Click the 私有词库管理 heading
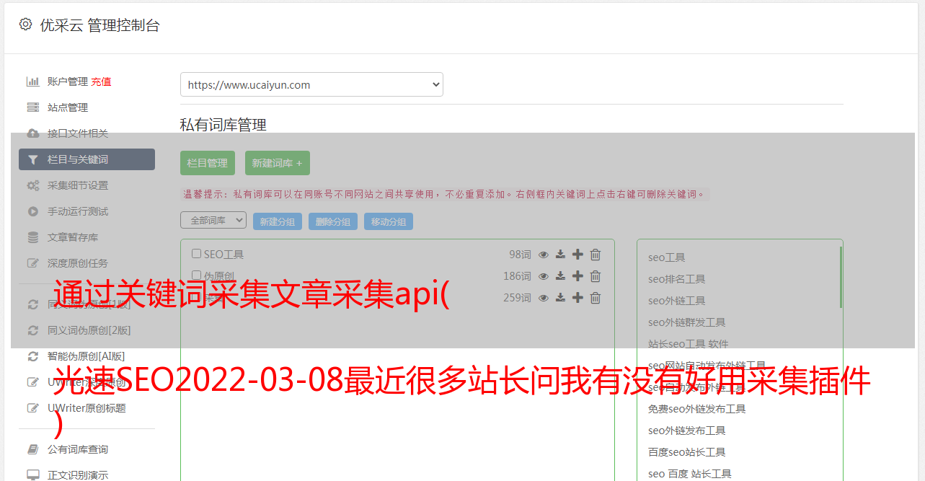 click(223, 125)
